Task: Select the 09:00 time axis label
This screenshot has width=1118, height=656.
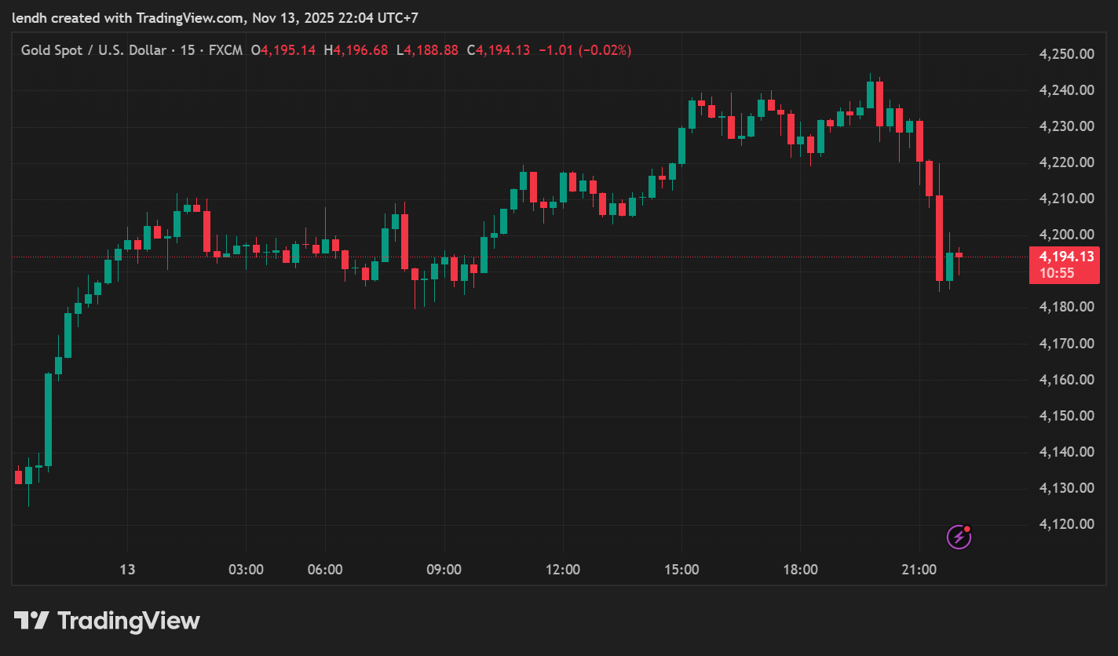Action: tap(444, 570)
